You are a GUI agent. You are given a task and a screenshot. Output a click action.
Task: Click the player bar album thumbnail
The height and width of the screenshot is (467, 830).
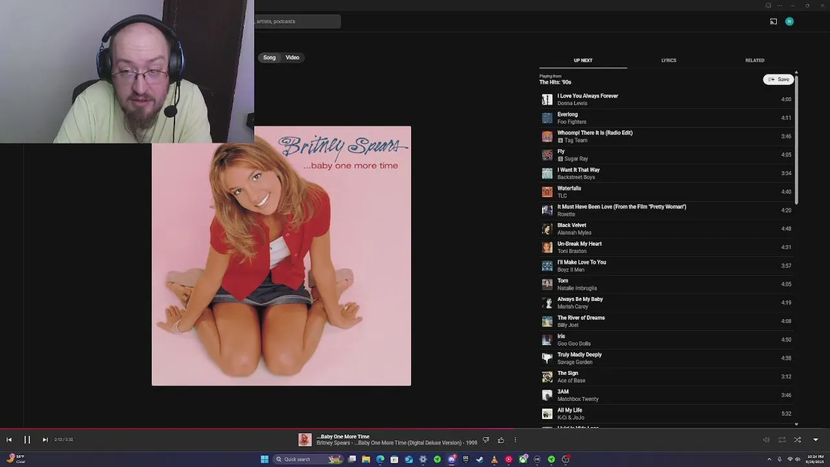coord(305,440)
